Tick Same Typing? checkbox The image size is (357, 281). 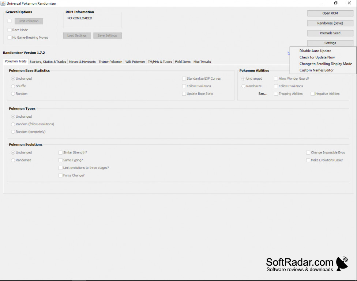pyautogui.click(x=60, y=160)
